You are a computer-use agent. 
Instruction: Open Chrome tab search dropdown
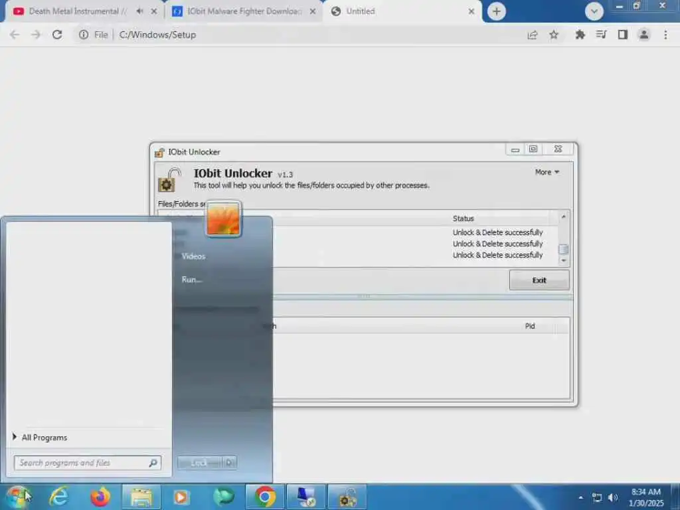[x=594, y=11]
